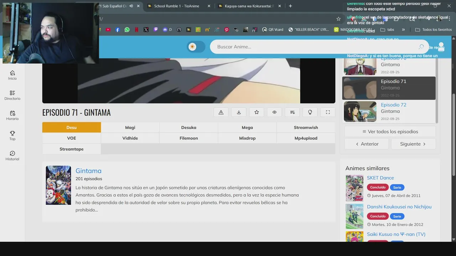Open the Pinterest bookmark icon
The height and width of the screenshot is (256, 456).
click(227, 30)
